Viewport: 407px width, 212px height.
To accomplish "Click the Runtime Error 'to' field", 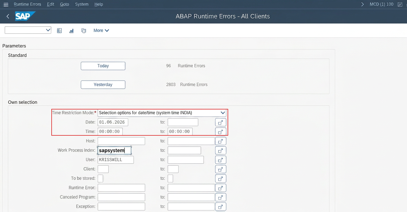I will coord(191,188).
